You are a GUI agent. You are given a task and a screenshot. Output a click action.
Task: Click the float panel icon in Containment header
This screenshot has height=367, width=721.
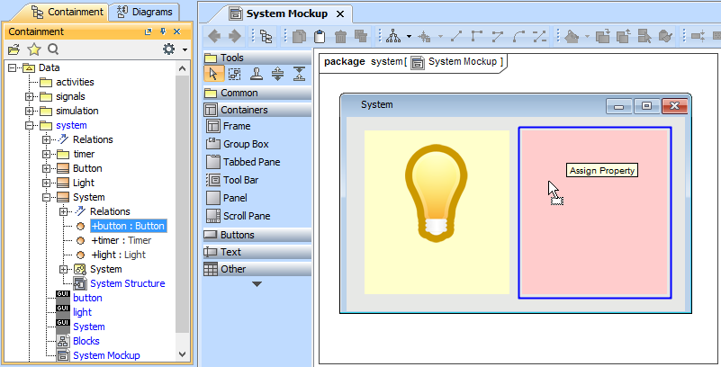point(148,31)
